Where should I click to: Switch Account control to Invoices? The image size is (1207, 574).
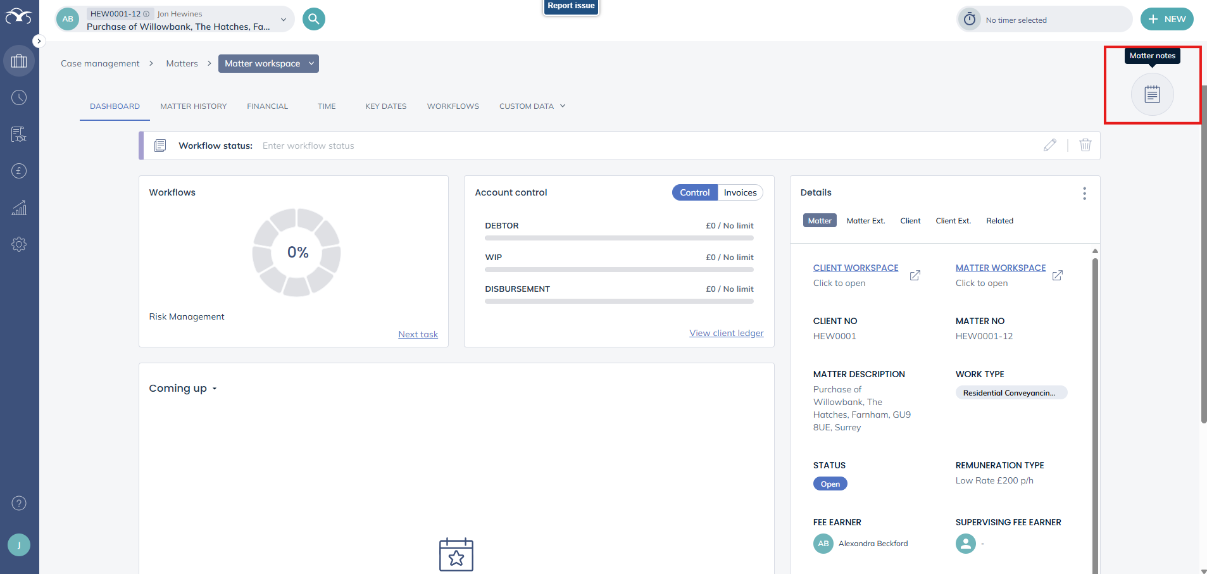(740, 193)
